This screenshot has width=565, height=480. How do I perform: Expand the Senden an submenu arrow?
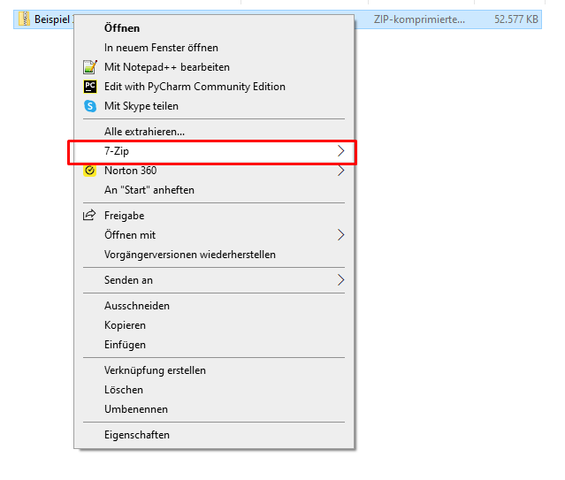coord(341,280)
